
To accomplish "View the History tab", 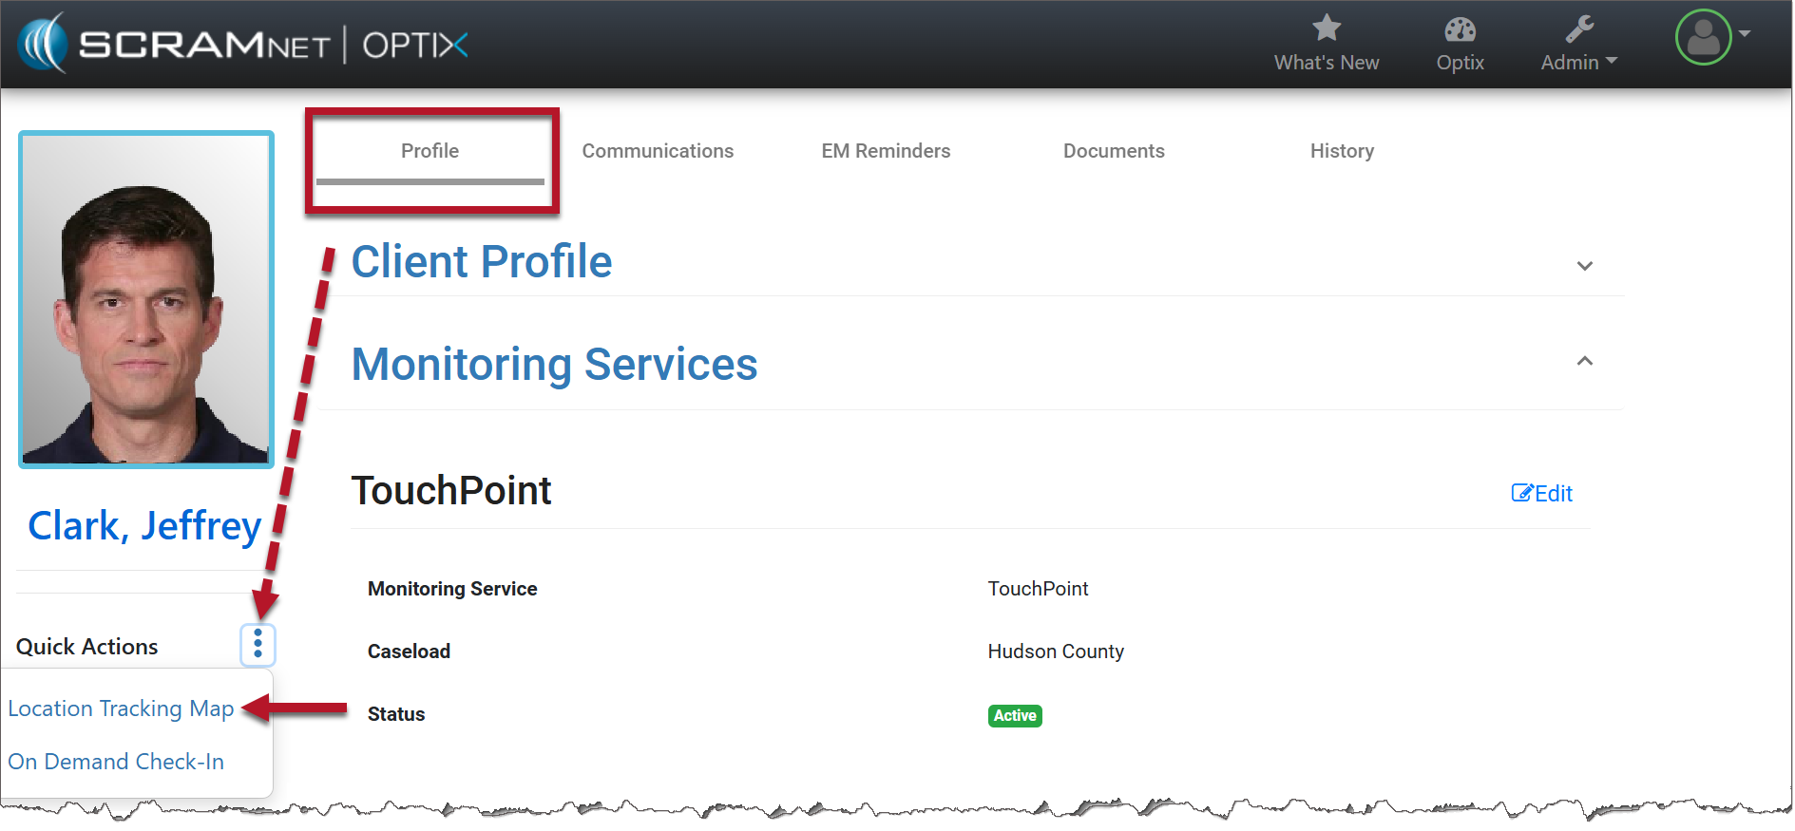I will tap(1342, 151).
